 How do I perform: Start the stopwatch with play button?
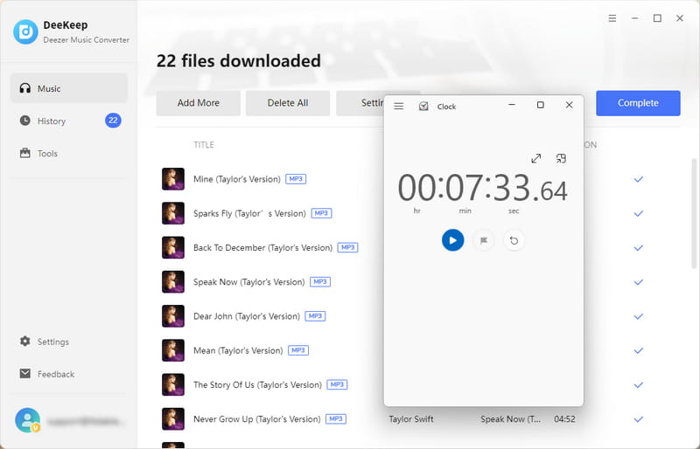pyautogui.click(x=452, y=240)
